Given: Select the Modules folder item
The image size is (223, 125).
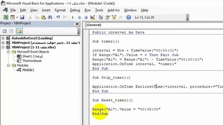Looking at the screenshot, I should pyautogui.click(x=23, y=65).
